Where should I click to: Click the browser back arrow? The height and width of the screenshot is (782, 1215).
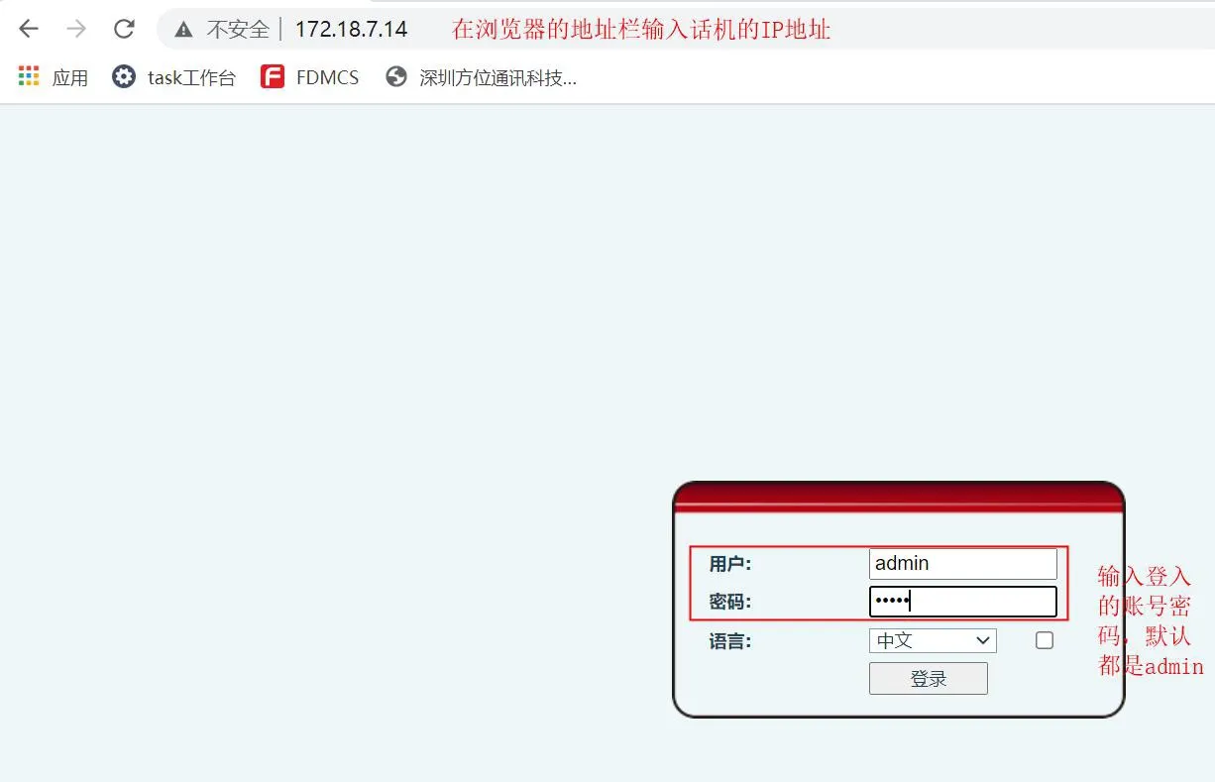[x=29, y=29]
